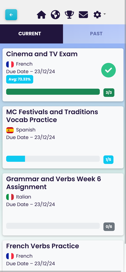
Task: Click the 0/6 progress count badge
Action: [109, 227]
